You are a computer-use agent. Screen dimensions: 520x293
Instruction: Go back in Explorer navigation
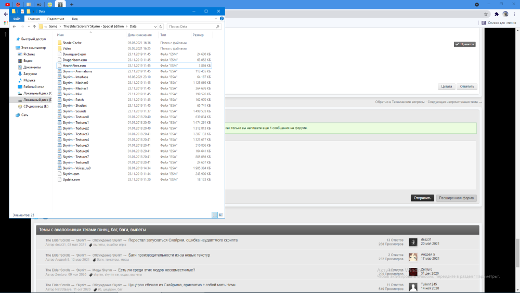pyautogui.click(x=14, y=27)
